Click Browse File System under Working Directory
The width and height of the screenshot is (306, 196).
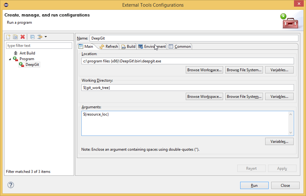(244, 97)
